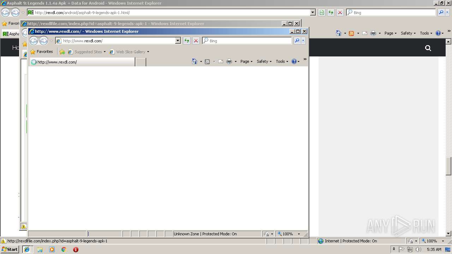Open Chrome from the taskbar
The image size is (452, 254).
click(64, 249)
